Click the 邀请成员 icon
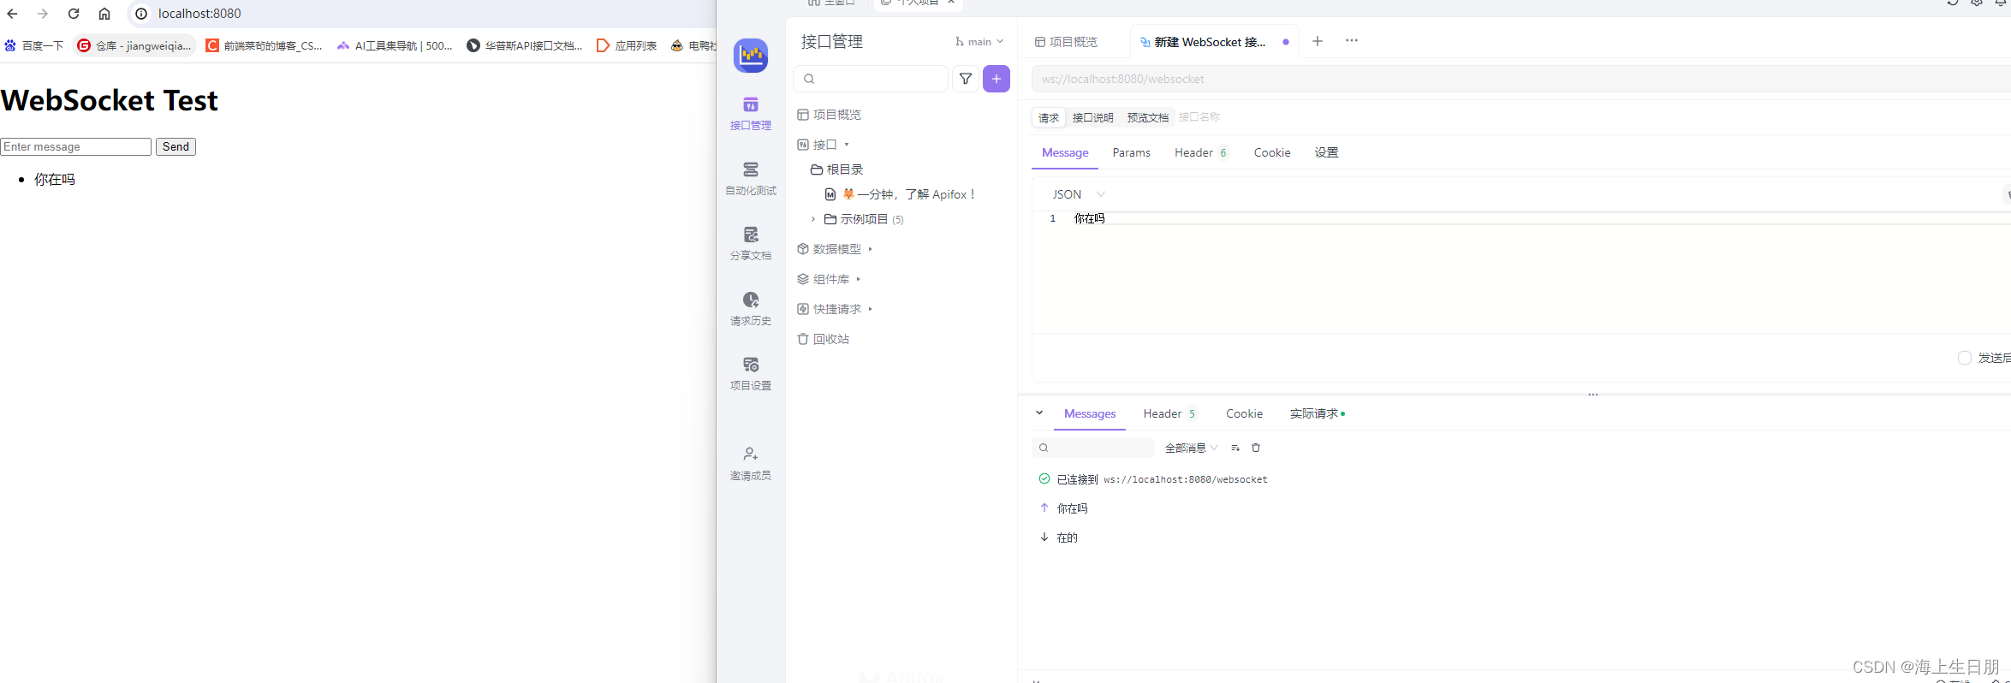Image resolution: width=2011 pixels, height=683 pixels. coord(751,454)
